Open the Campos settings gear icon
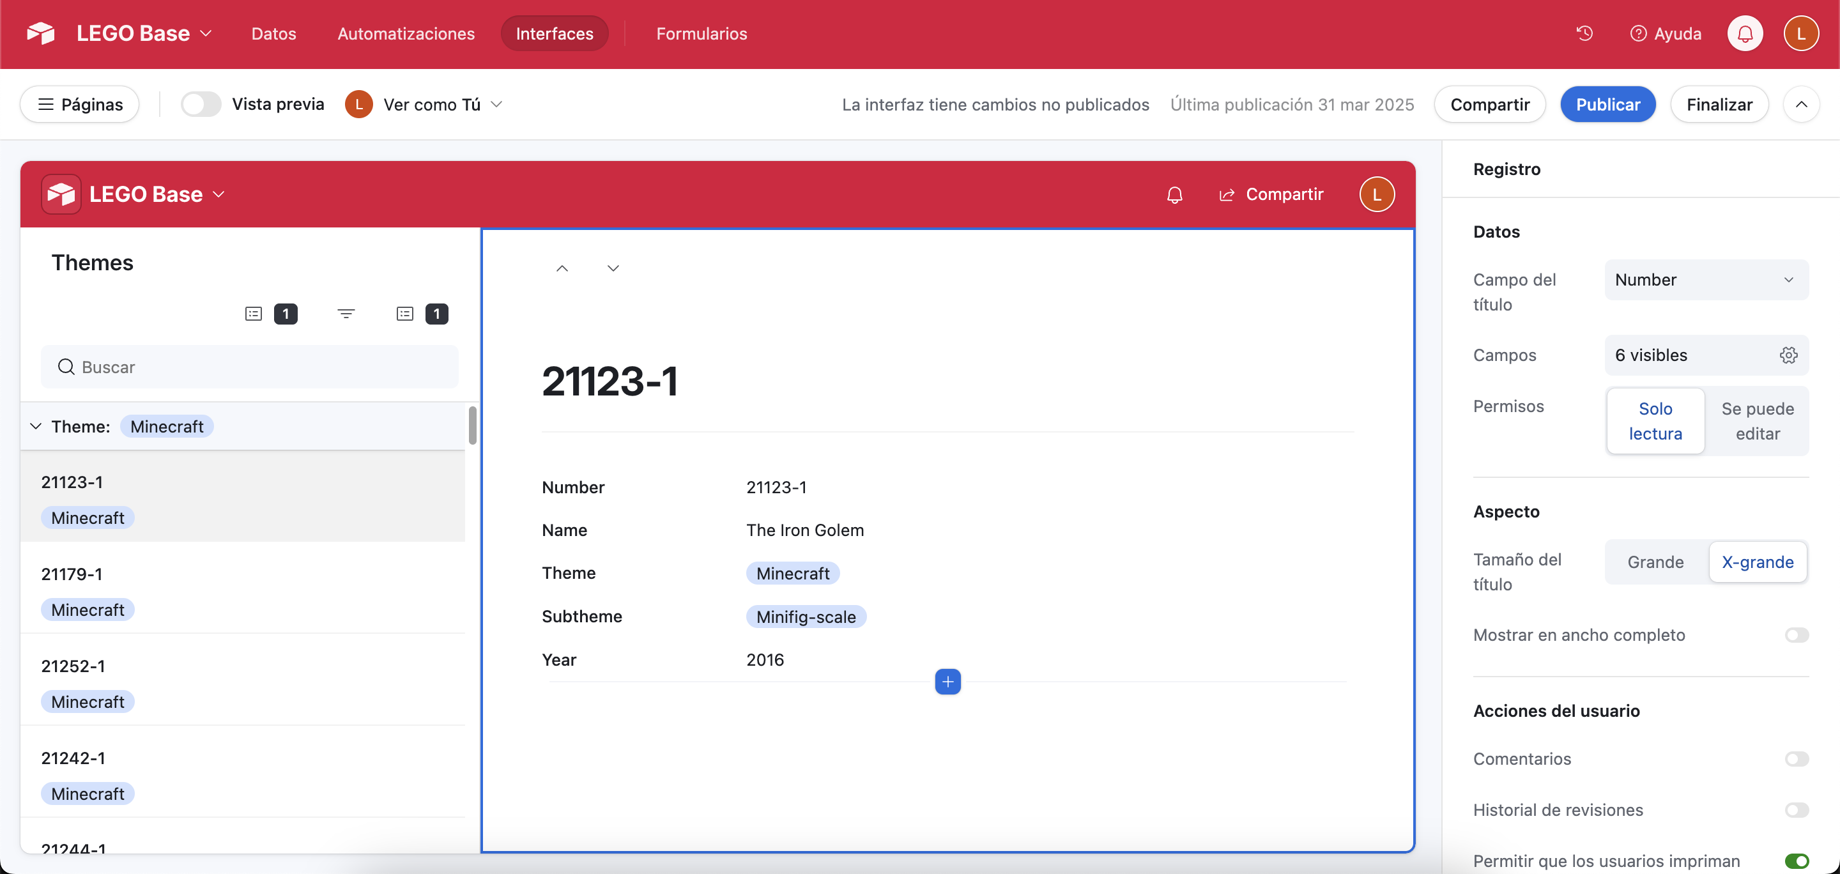Screen dimensions: 1840x874 (1788, 355)
